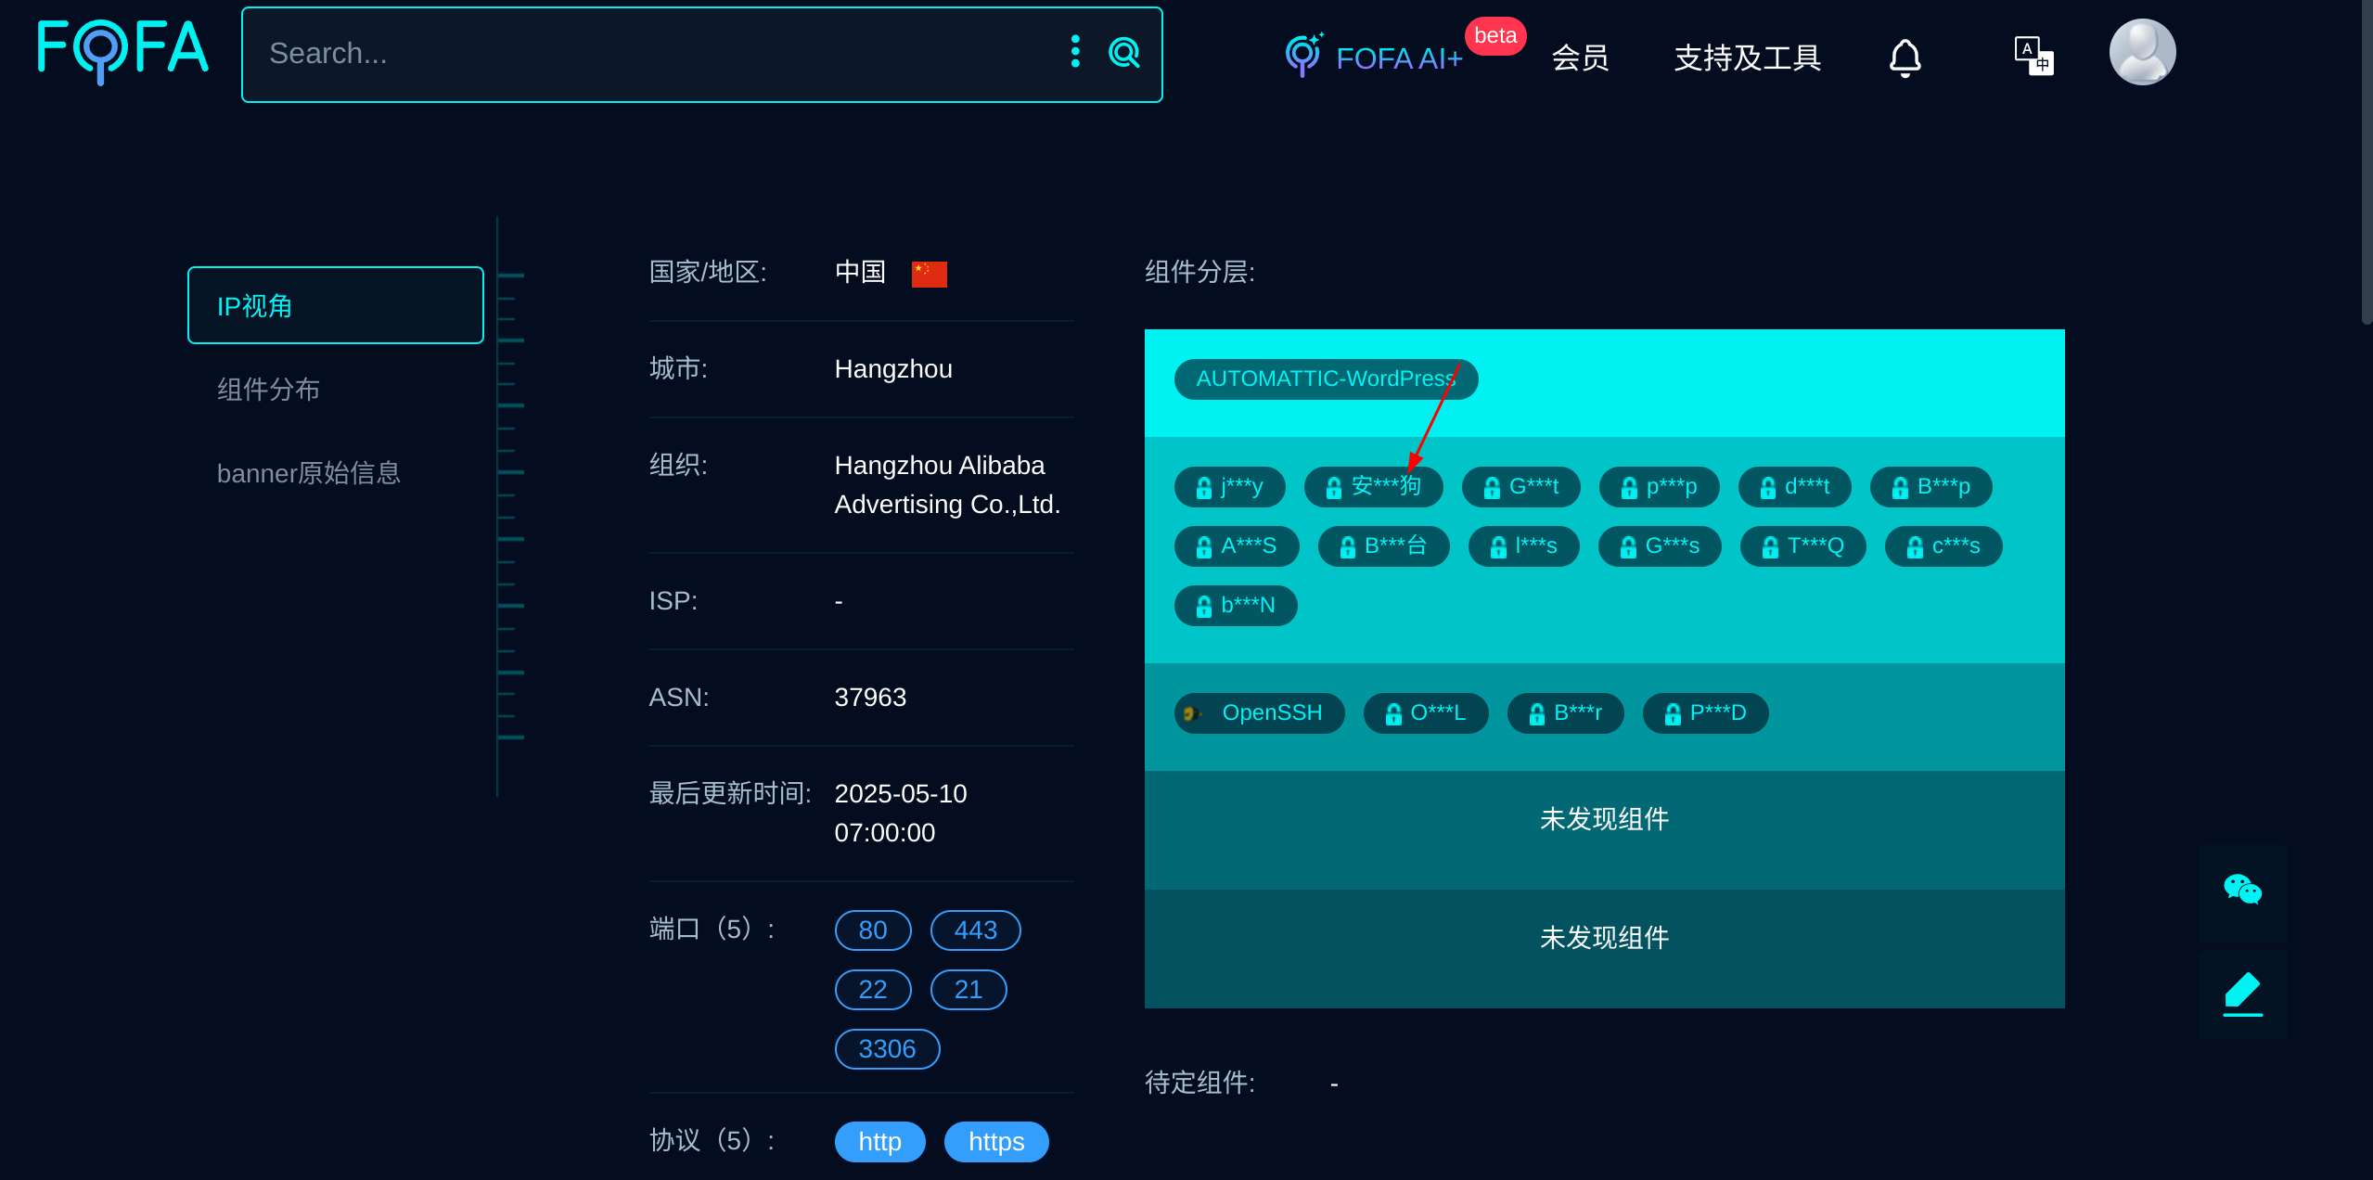Switch to 组件分布 section

tap(268, 389)
